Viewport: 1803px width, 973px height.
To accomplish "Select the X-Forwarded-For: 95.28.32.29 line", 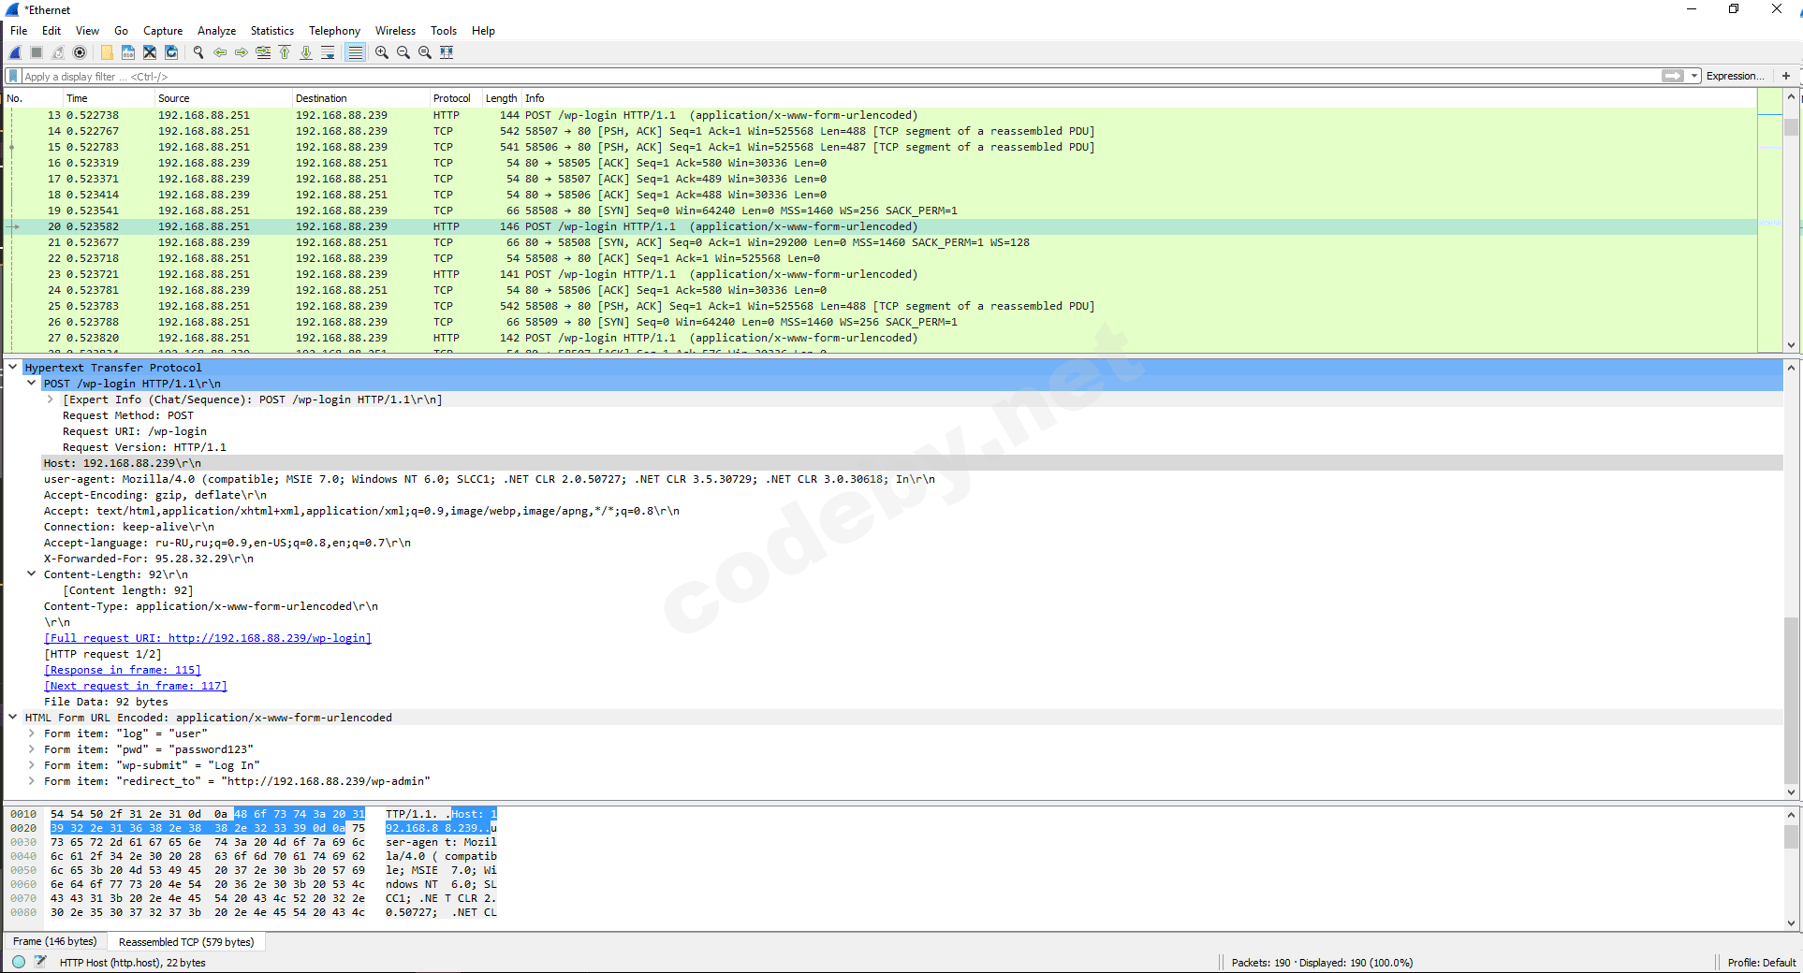I will click(x=149, y=559).
